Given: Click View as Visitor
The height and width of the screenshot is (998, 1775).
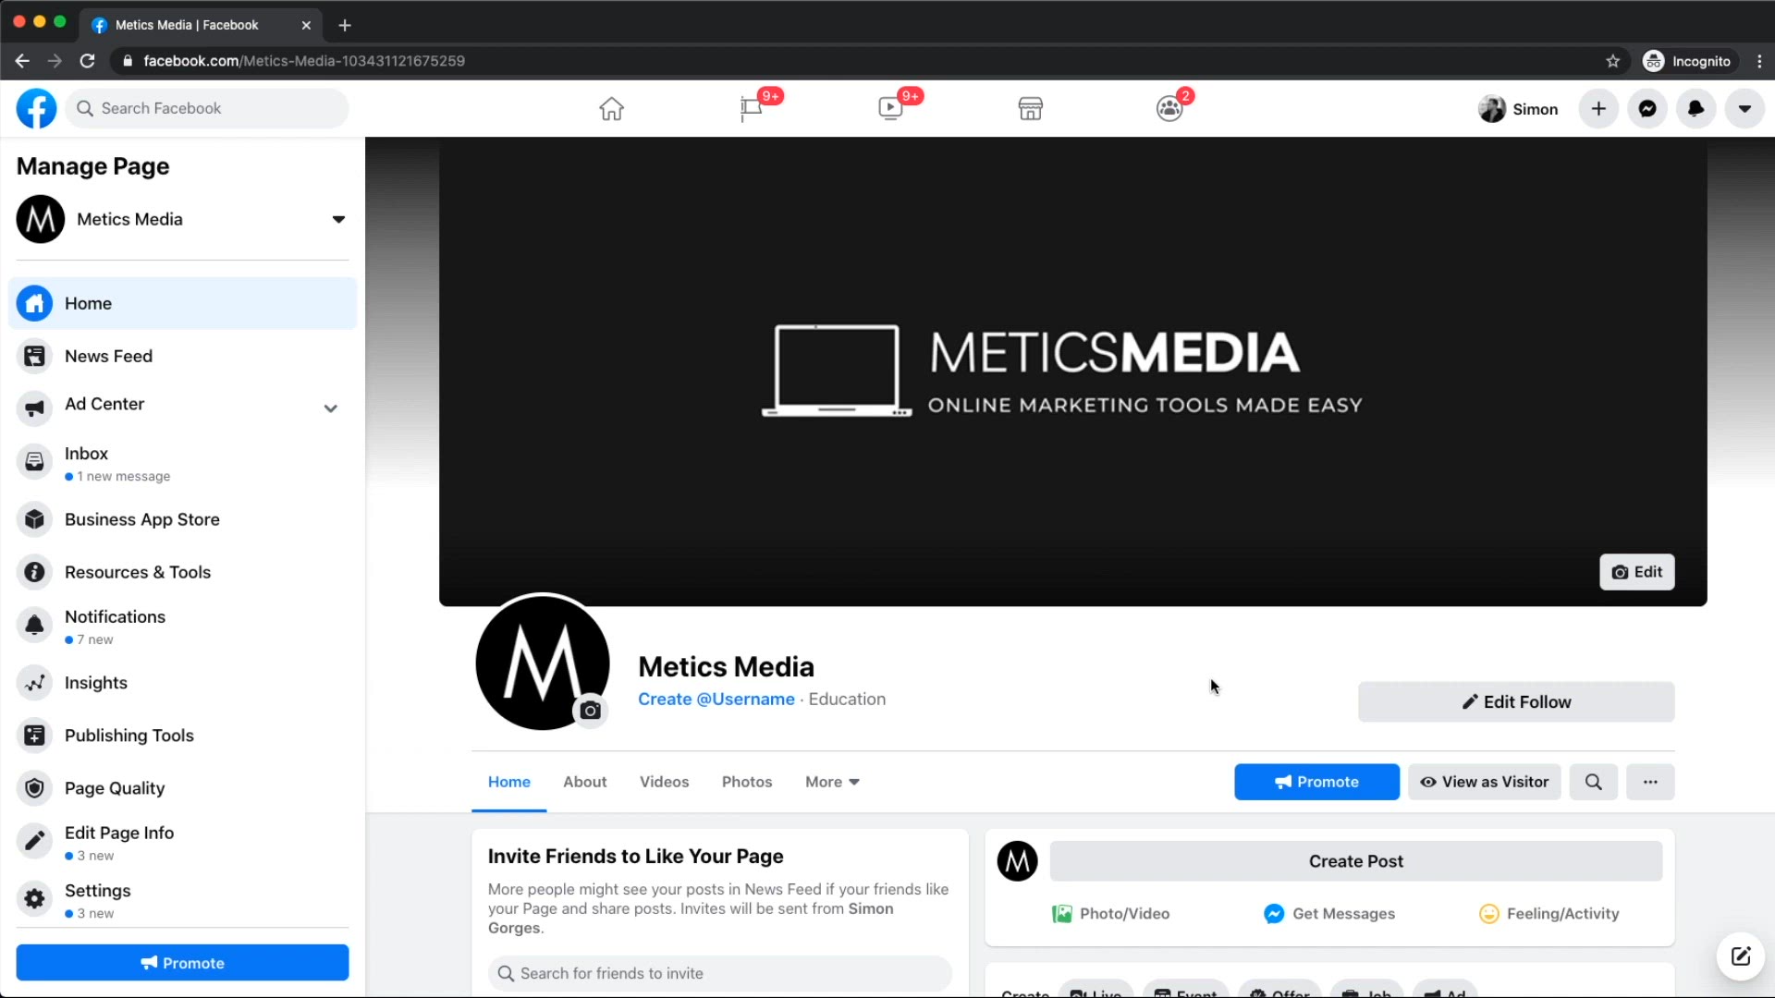Looking at the screenshot, I should [1485, 782].
